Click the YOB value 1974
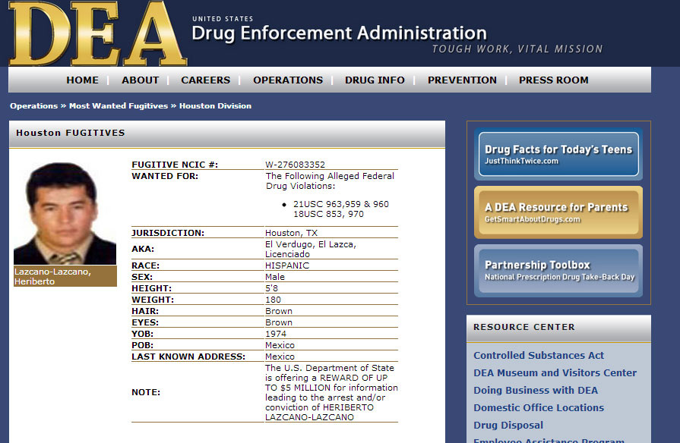The width and height of the screenshot is (680, 443). click(x=276, y=334)
